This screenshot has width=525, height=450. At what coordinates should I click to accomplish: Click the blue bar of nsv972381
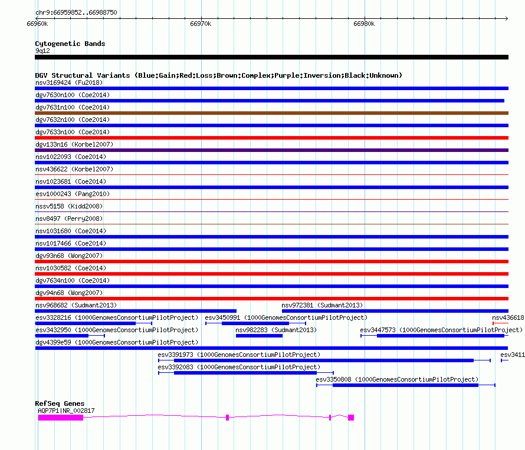click(x=395, y=311)
